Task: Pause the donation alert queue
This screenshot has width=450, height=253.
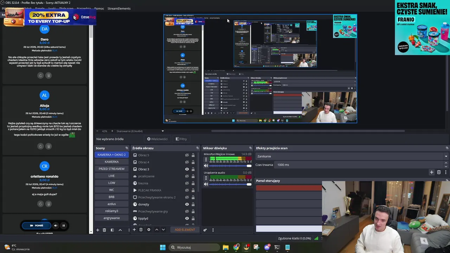Action: point(64,226)
